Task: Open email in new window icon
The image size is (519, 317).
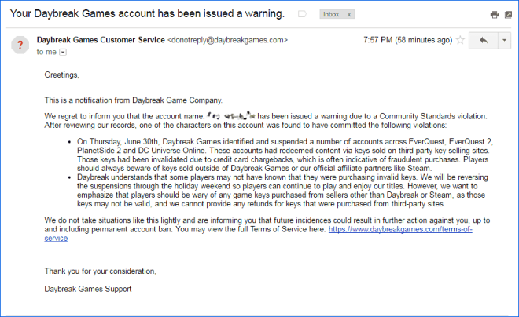Action: (509, 15)
